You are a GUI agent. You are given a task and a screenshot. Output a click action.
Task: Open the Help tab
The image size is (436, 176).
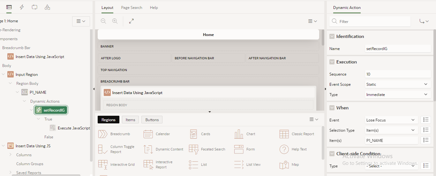point(154,8)
